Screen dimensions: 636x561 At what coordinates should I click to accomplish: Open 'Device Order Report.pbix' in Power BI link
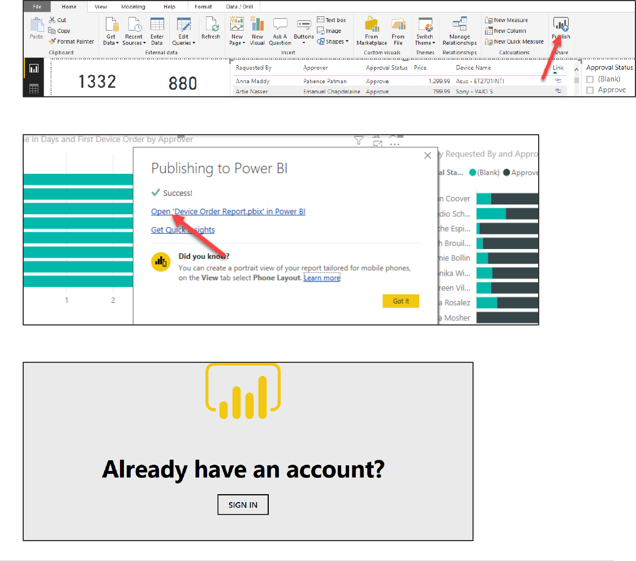point(228,212)
